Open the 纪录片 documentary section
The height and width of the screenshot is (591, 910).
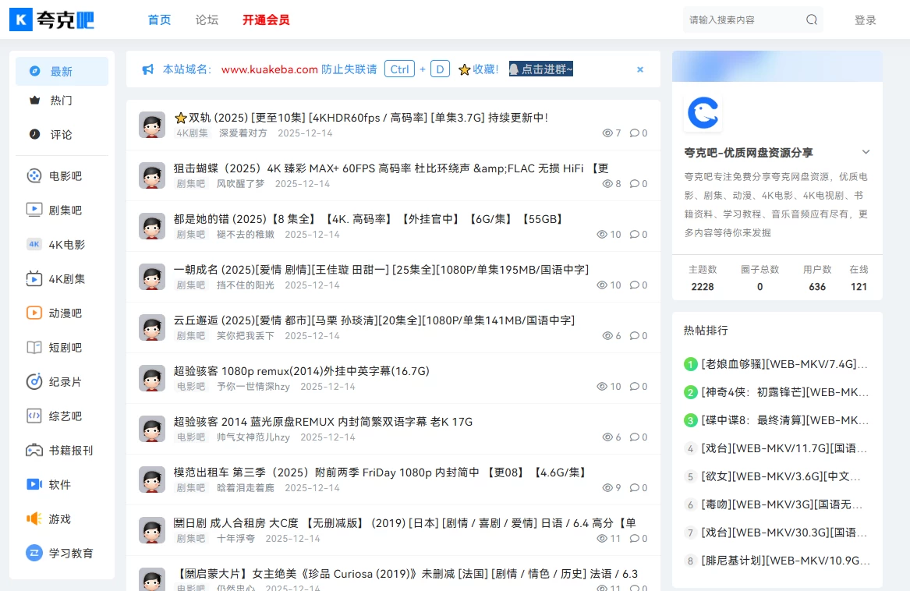(x=33, y=381)
